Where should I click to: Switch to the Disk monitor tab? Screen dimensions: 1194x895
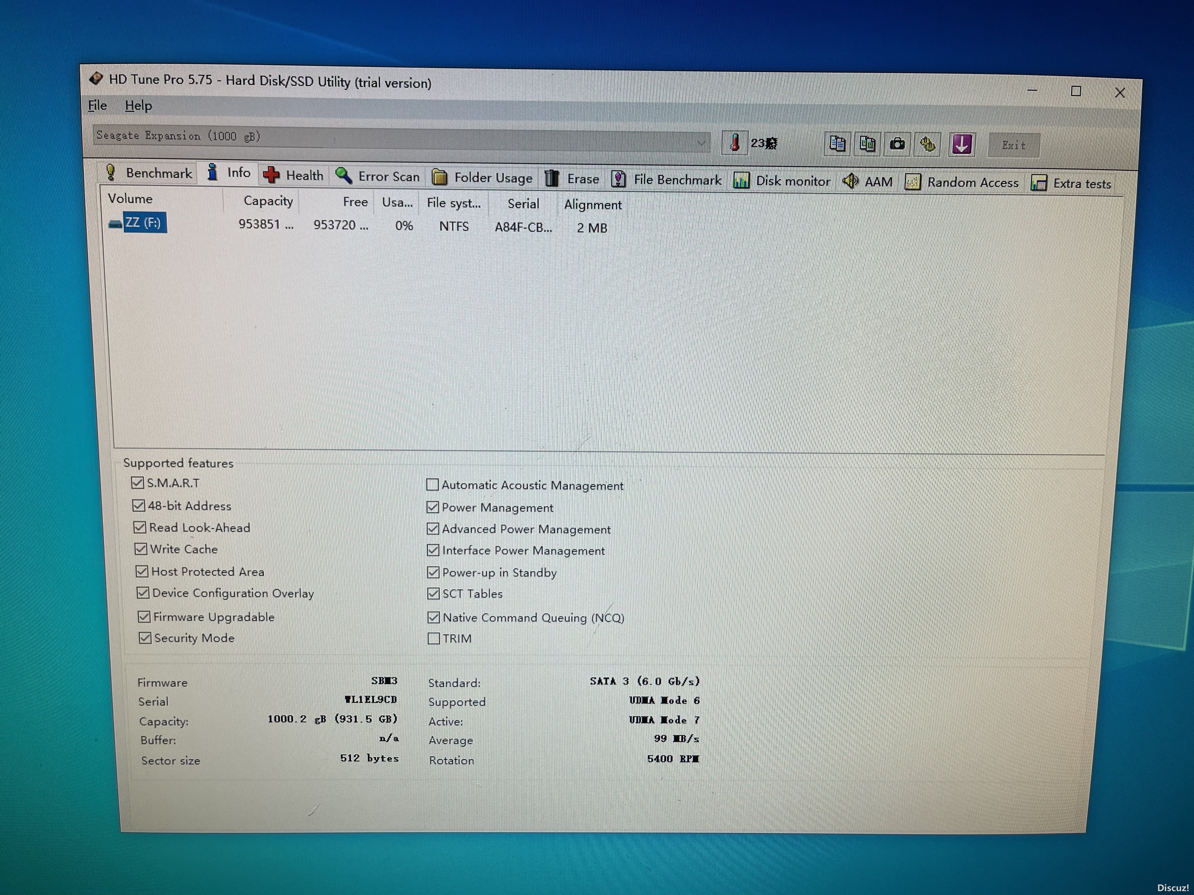point(782,181)
